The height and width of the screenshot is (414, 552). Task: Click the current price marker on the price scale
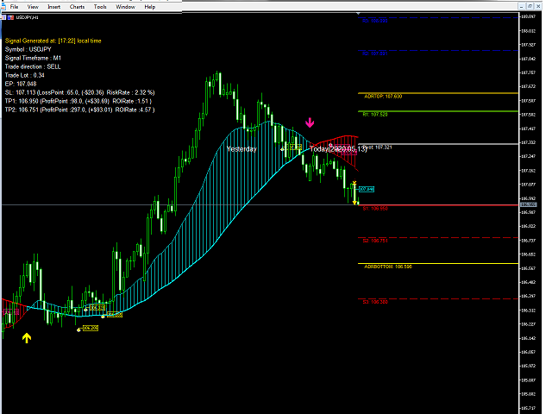pyautogui.click(x=529, y=204)
